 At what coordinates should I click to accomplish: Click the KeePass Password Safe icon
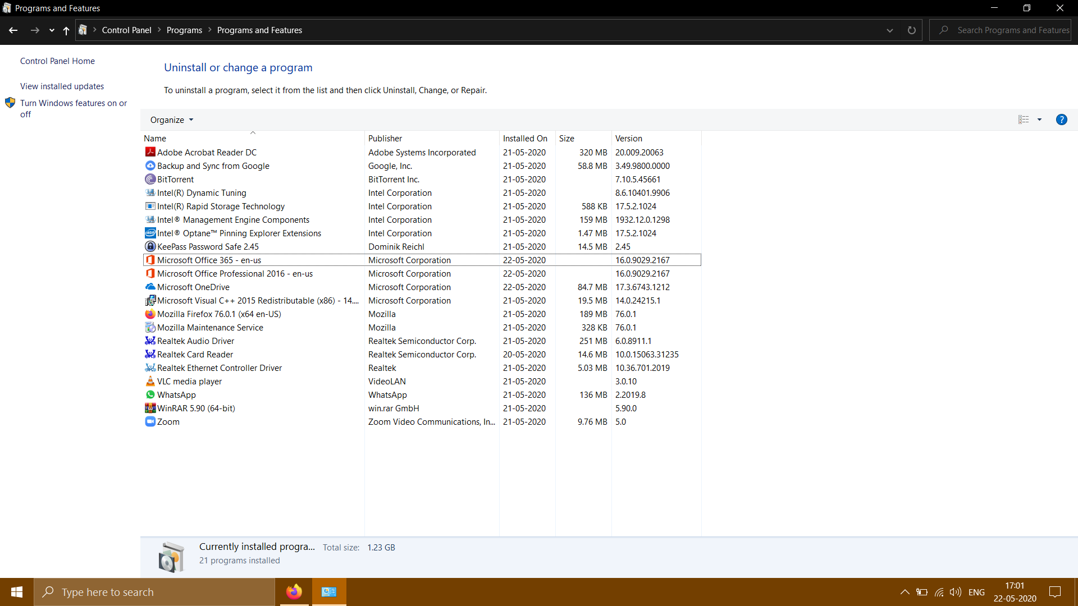click(150, 246)
